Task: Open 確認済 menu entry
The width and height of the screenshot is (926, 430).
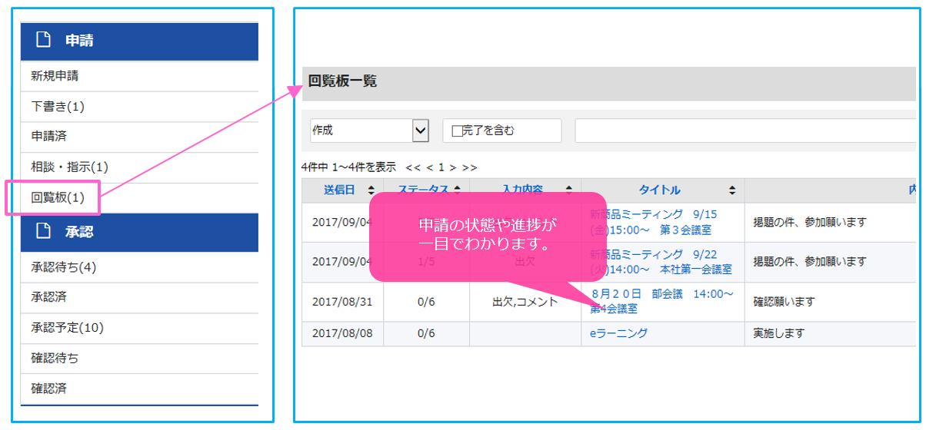Action: click(x=139, y=389)
